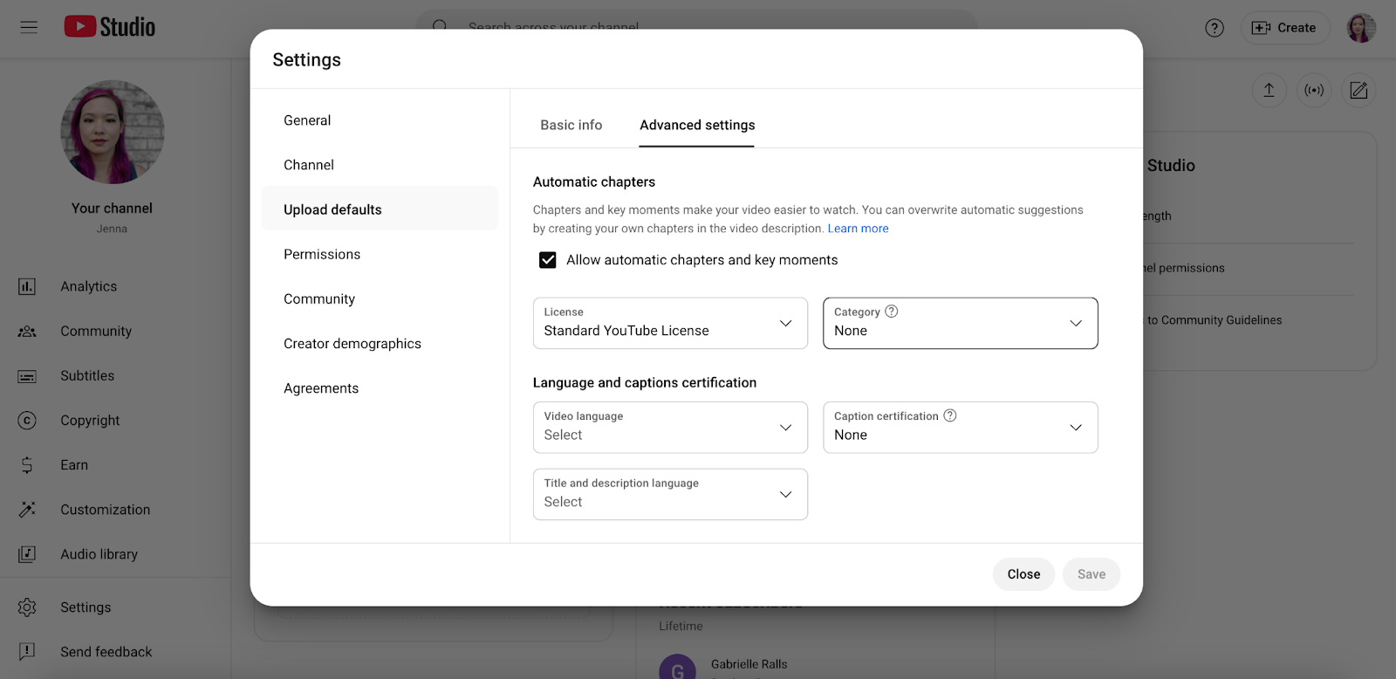
Task: Click the YouTube Studio logo
Action: pyautogui.click(x=110, y=27)
